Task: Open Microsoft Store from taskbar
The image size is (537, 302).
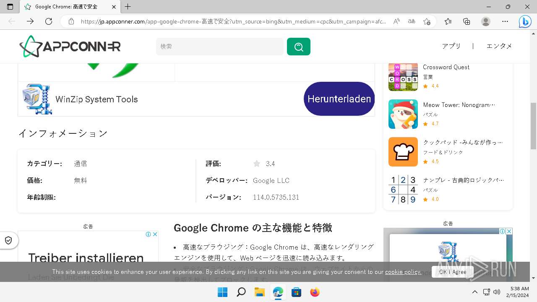Action: pos(296,292)
